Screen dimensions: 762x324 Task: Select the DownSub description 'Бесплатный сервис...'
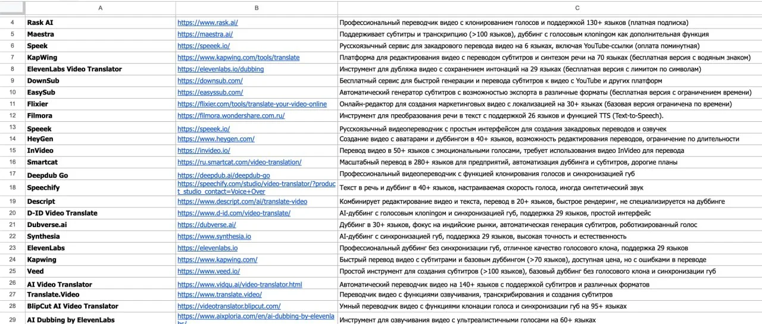(549, 81)
